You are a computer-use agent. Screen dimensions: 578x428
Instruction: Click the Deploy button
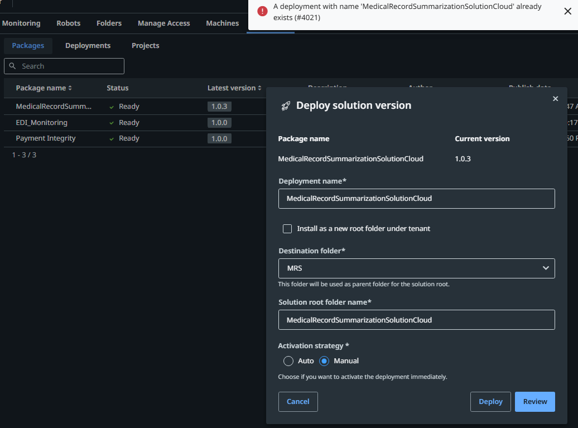(490, 402)
